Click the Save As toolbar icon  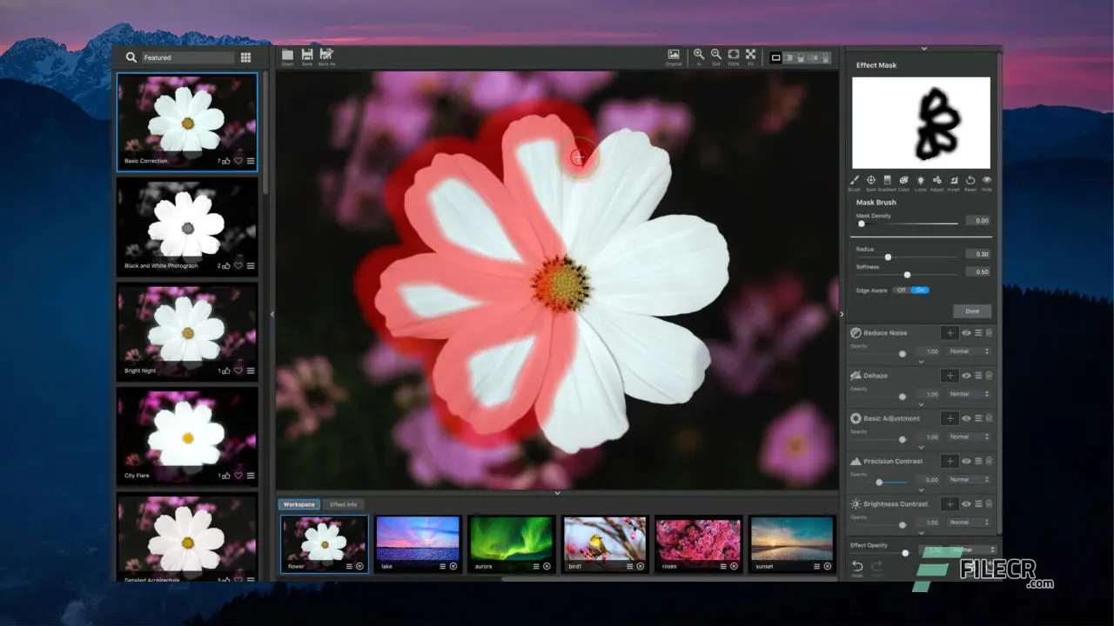point(326,55)
